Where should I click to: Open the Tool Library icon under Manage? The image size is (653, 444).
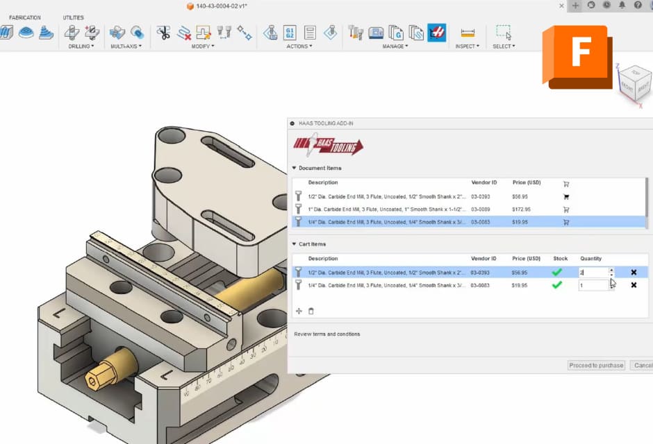355,32
